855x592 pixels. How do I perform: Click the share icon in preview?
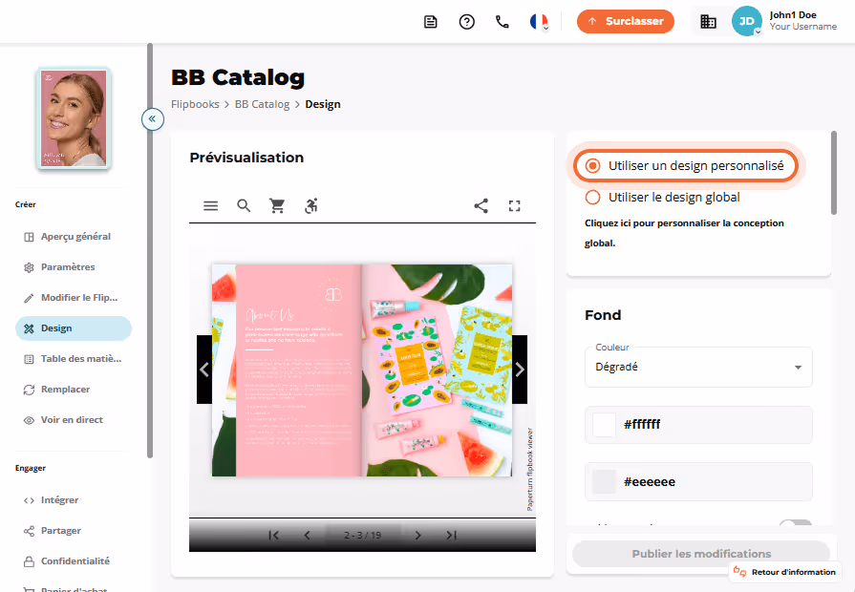(x=481, y=205)
